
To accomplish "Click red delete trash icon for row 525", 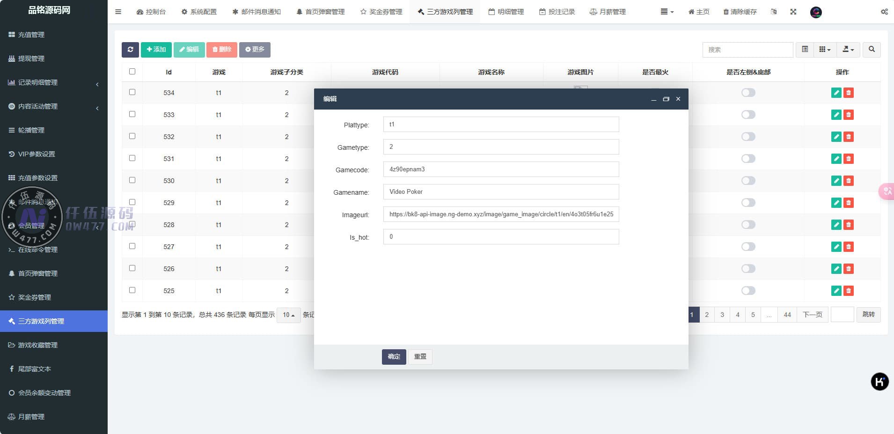I will (x=848, y=291).
